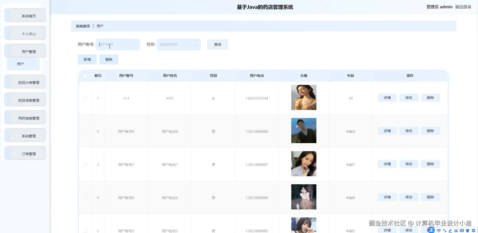This screenshot has height=233, width=478.
Task: Click the IME logo icon in input toolbar
Action: (x=431, y=230)
